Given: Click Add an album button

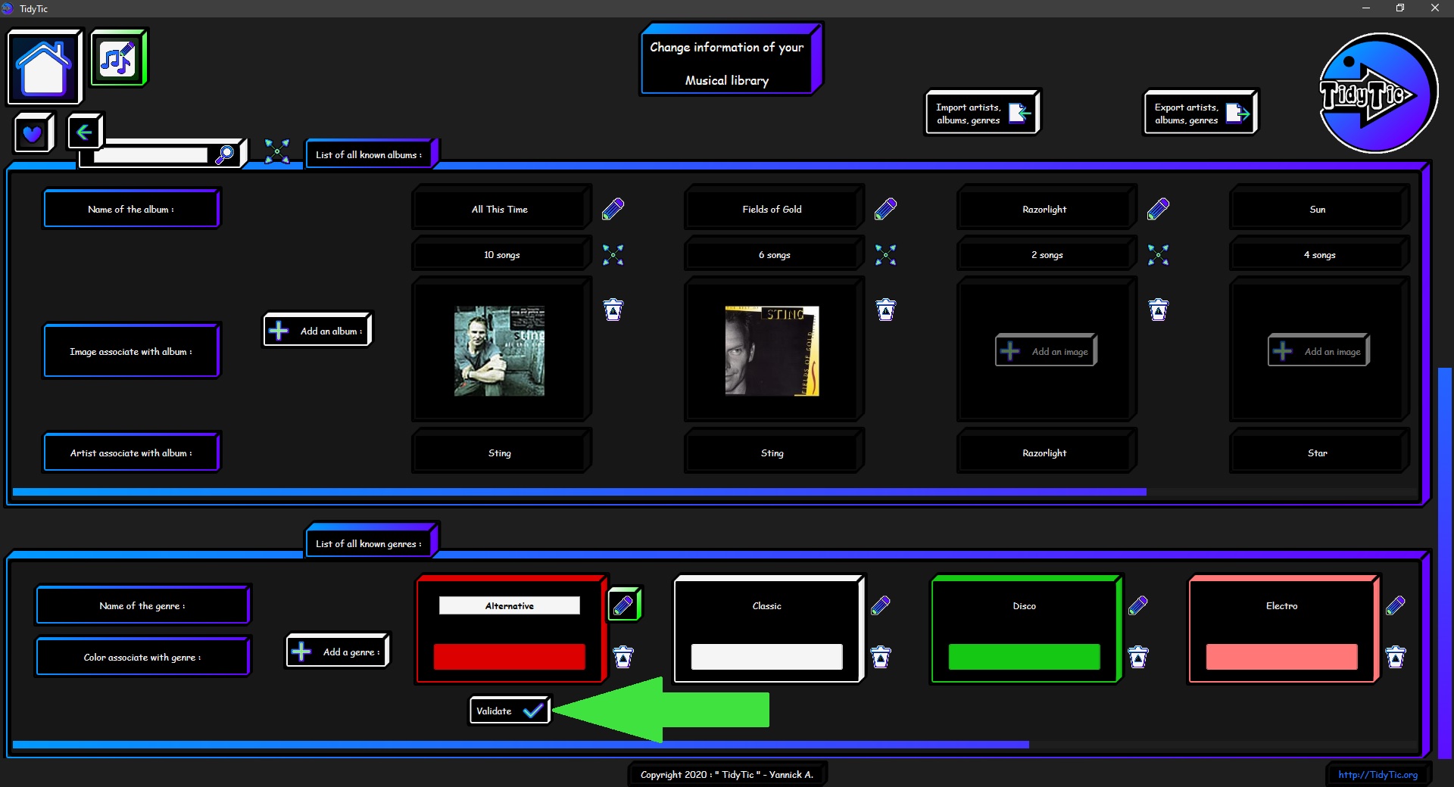Looking at the screenshot, I should (317, 330).
